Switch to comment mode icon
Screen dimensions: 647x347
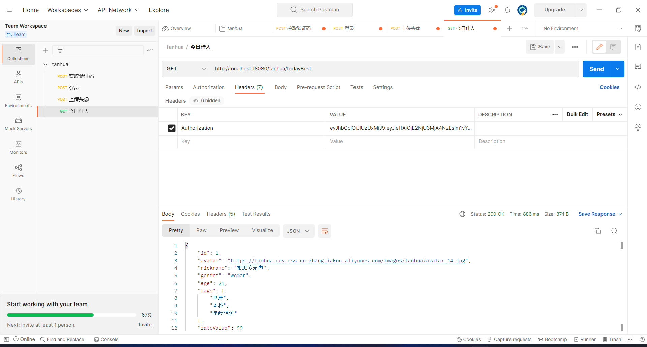pos(613,47)
